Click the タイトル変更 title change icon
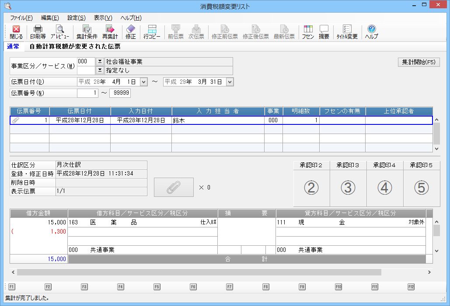Screen dimensions: 450x306 click(x=347, y=32)
